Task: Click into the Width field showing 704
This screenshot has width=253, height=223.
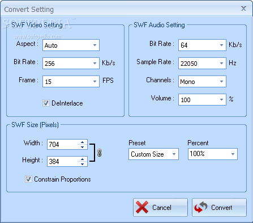Action: tap(62, 145)
